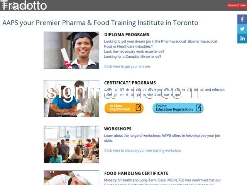
Task: Click the edit icon on In Class Registration
Action: [x=138, y=108]
